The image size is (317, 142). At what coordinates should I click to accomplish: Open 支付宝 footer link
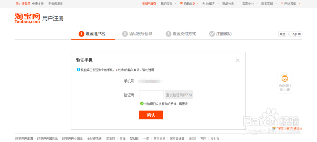pyautogui.click(x=215, y=139)
